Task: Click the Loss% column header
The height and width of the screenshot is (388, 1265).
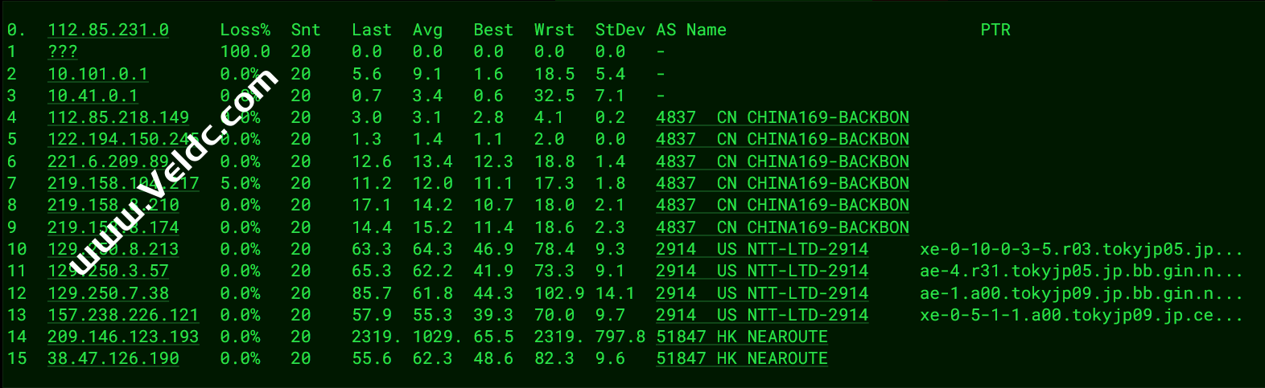Action: pyautogui.click(x=245, y=30)
